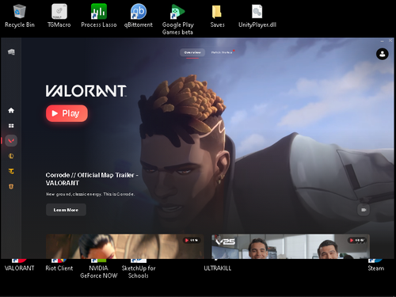Screen dimensions: 396x297
Task: Click the video camera icon on the banner
Action: tap(364, 210)
